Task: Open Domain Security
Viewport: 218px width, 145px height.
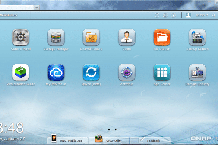Action: [x=197, y=72]
